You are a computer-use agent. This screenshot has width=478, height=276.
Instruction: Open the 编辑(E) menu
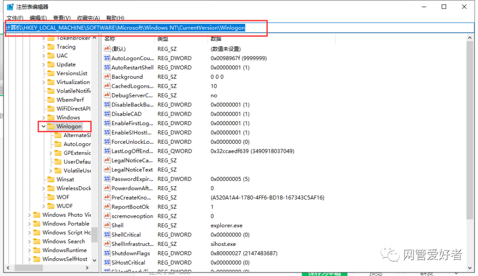[x=38, y=18]
